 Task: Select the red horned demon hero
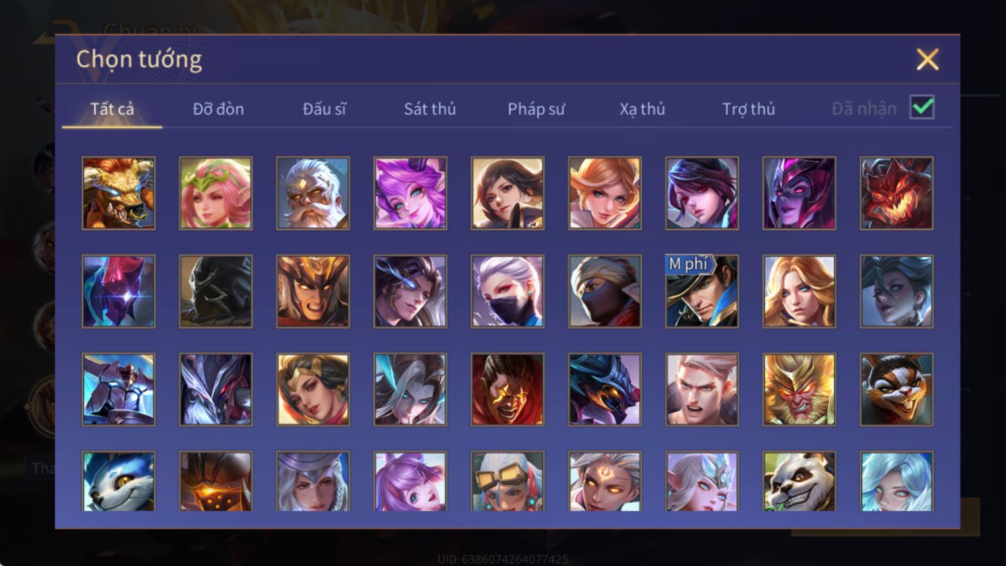click(896, 193)
